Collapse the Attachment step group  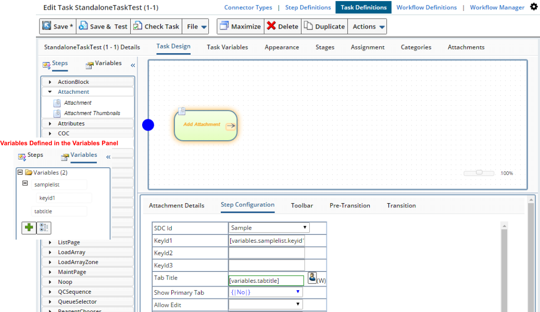tap(51, 92)
